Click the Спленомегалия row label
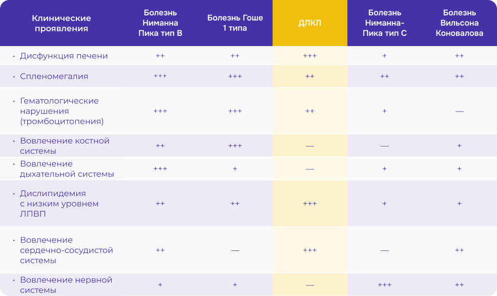Viewport: 497px width, 296px height. [x=54, y=76]
